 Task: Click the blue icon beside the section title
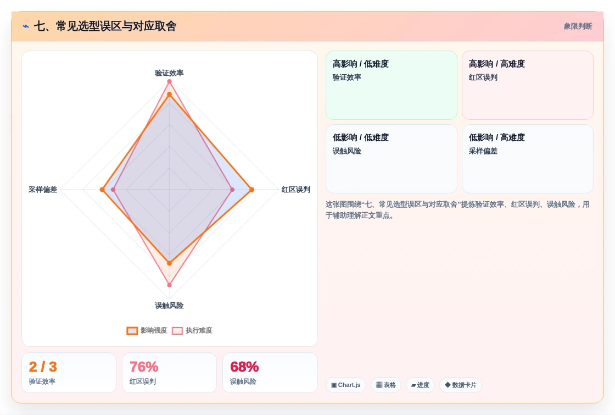(x=26, y=26)
